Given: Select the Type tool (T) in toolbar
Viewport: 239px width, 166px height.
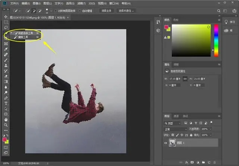Looking at the screenshot, I should [x=6, y=103].
